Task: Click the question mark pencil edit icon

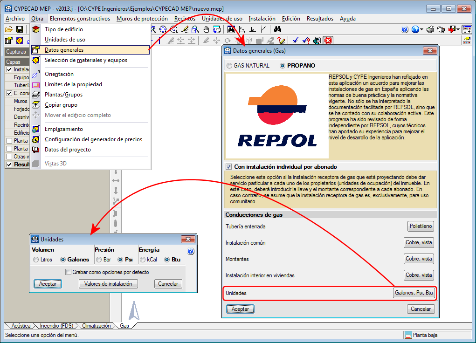Action: click(x=281, y=41)
